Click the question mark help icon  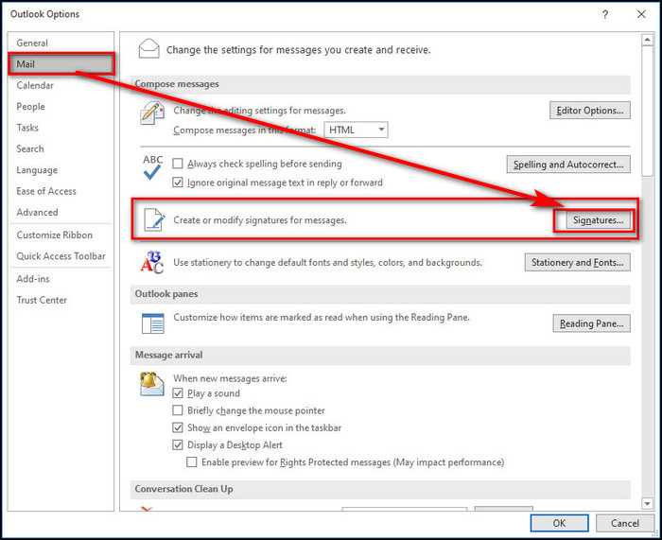click(604, 14)
